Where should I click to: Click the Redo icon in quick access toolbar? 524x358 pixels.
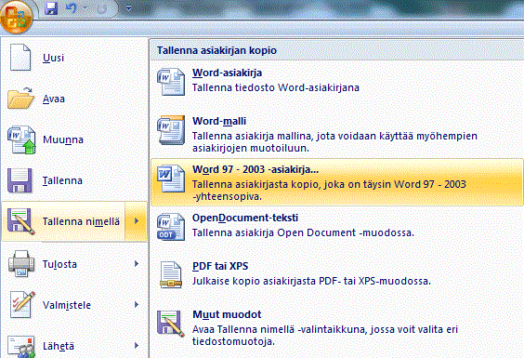101,8
